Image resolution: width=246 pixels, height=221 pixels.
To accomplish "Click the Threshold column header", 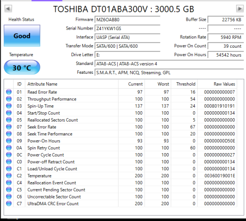I will click(x=184, y=84).
